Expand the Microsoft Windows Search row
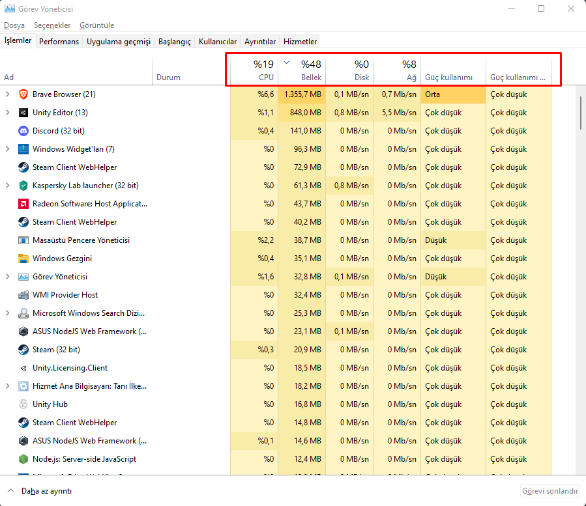This screenshot has width=586, height=506. tap(8, 313)
